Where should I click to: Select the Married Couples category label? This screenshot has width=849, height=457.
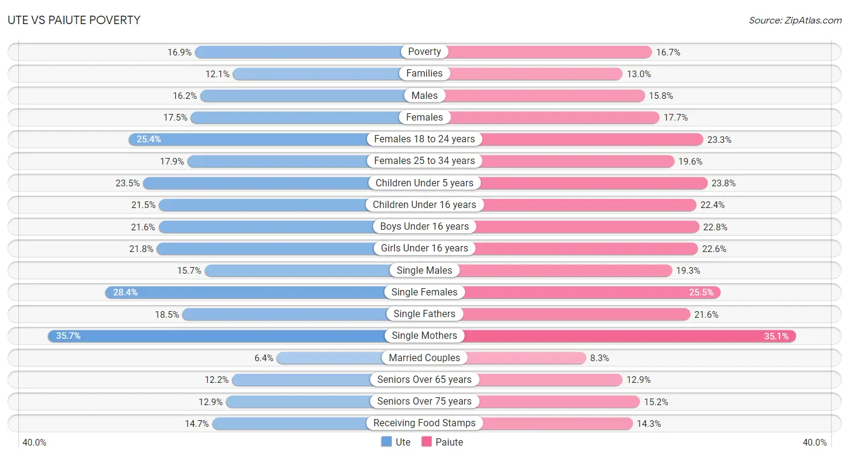tap(425, 358)
